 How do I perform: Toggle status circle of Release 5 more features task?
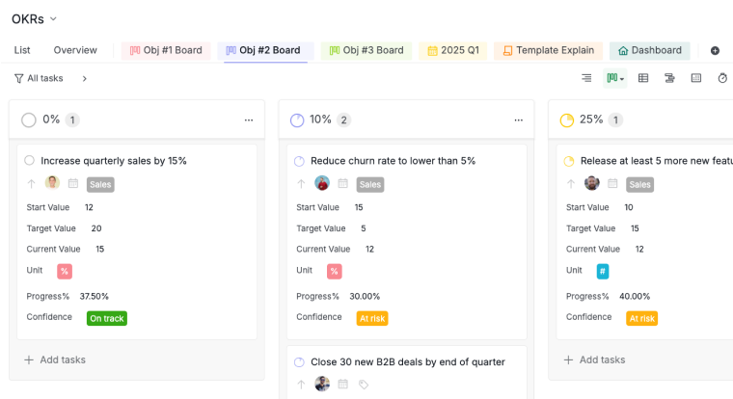point(569,161)
